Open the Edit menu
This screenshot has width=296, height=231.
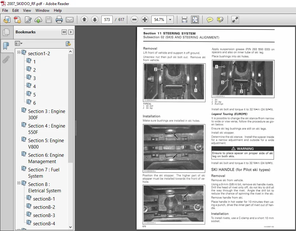click(16, 10)
